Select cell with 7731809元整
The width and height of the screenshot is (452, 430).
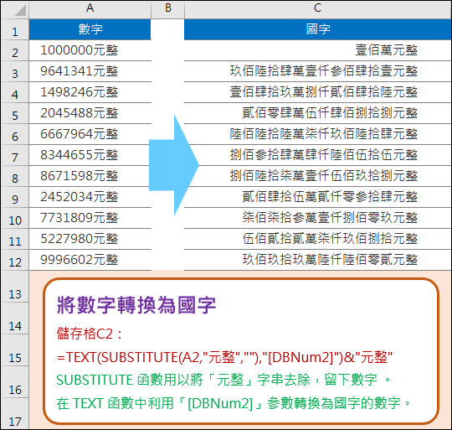pos(90,218)
